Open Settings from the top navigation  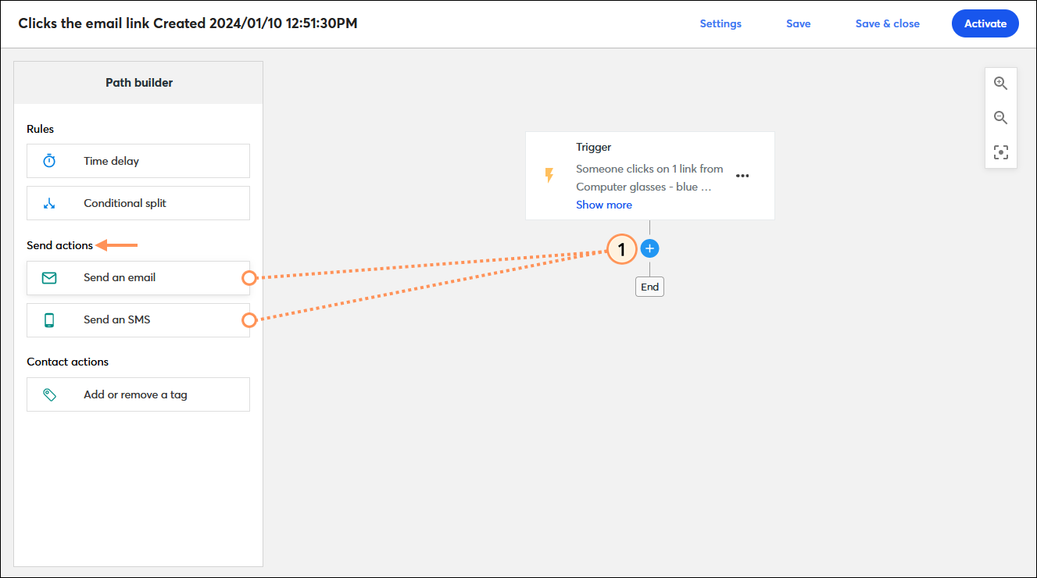(721, 23)
